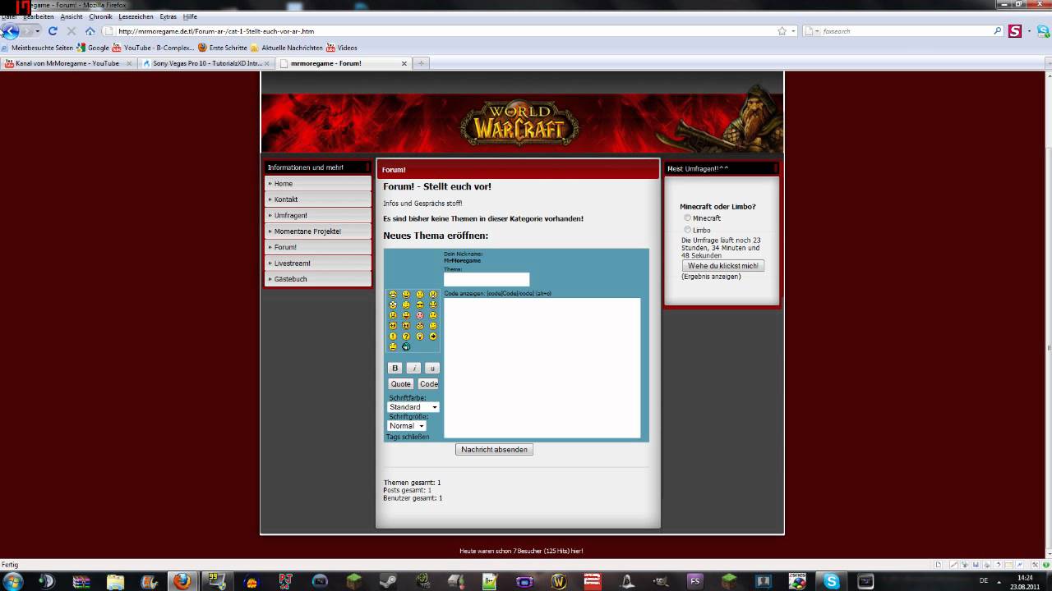Insert the arrow smiley
The height and width of the screenshot is (591, 1052).
[433, 337]
